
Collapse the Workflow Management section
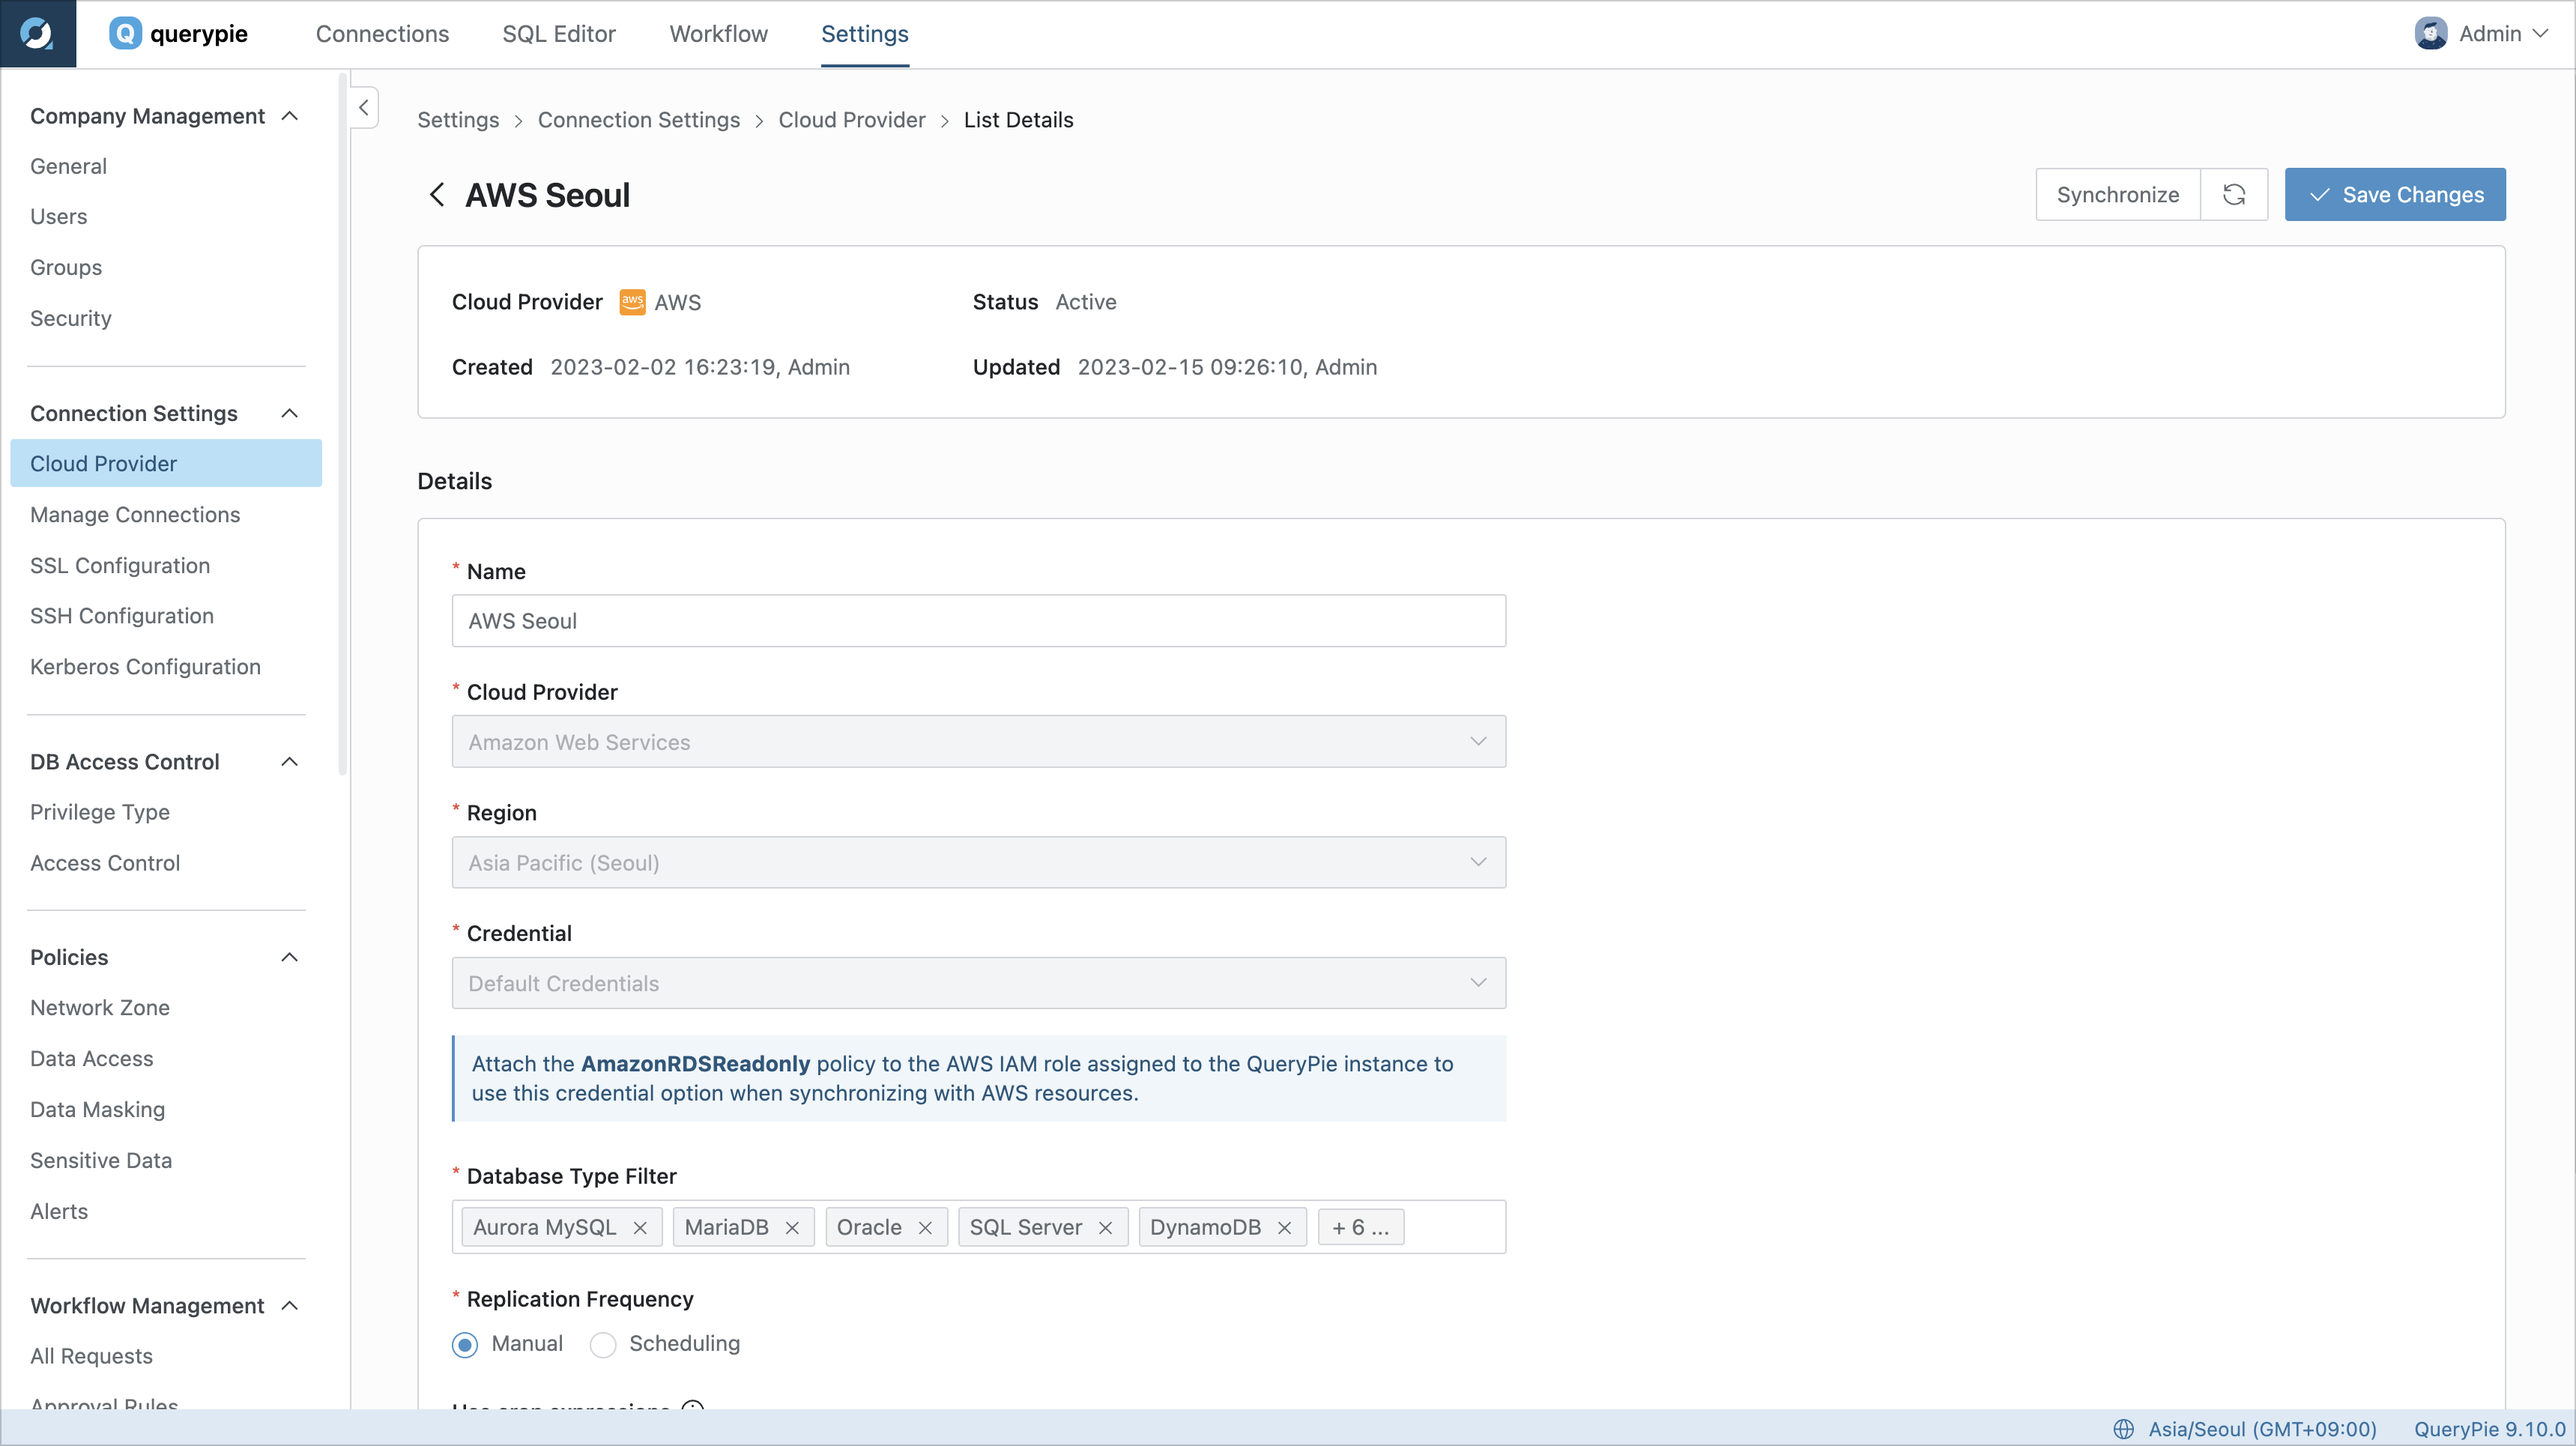(x=290, y=1306)
